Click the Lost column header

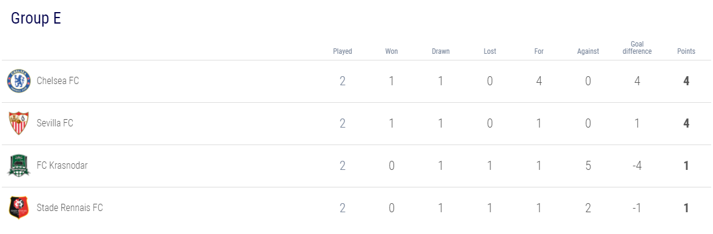490,51
